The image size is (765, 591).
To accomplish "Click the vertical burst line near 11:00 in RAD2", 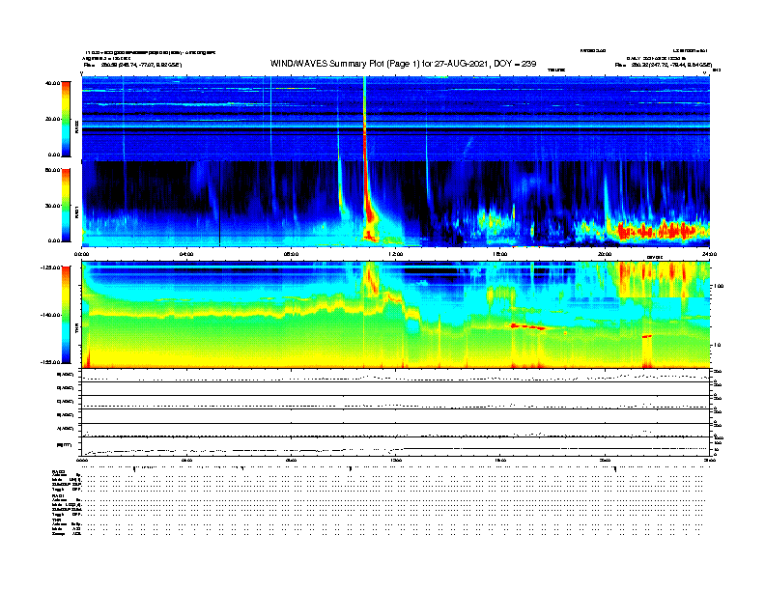I will [x=364, y=119].
